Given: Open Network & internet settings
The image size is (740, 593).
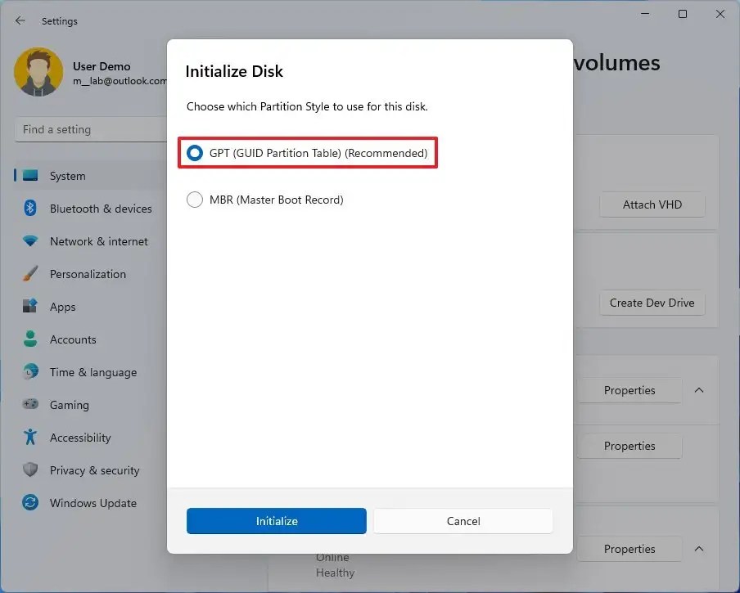Looking at the screenshot, I should point(98,241).
